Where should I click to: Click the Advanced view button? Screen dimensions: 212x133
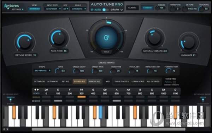tap(35, 9)
